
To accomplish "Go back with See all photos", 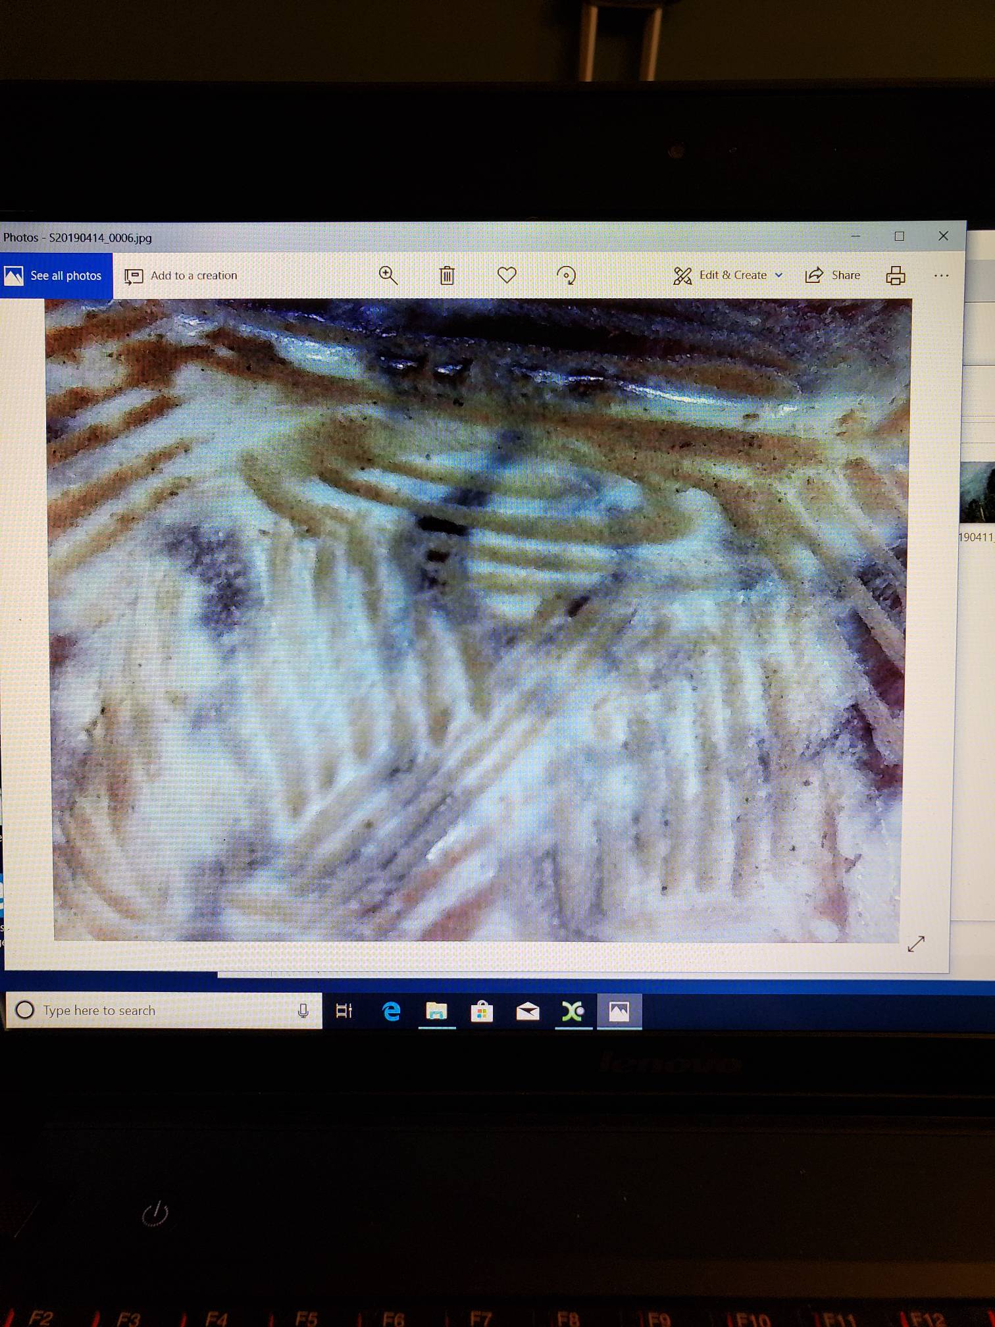I will [x=55, y=275].
